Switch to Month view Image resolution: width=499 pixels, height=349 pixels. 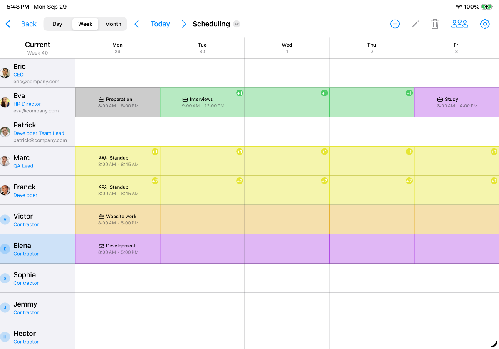pos(113,24)
